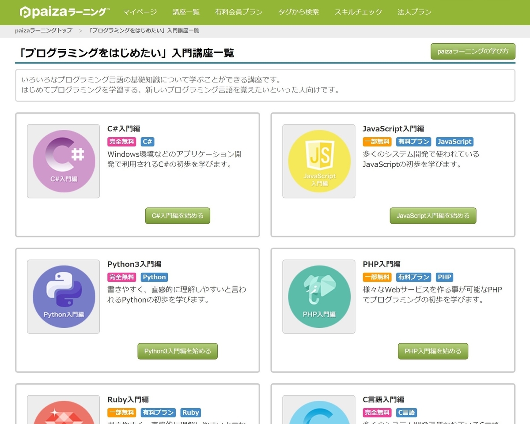Click the blue C# tag
The width and height of the screenshot is (530, 424).
pyautogui.click(x=148, y=142)
